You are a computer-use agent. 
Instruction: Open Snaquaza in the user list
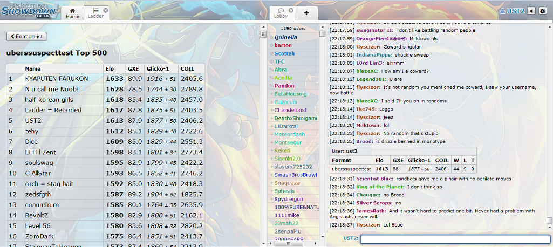pos(287,183)
